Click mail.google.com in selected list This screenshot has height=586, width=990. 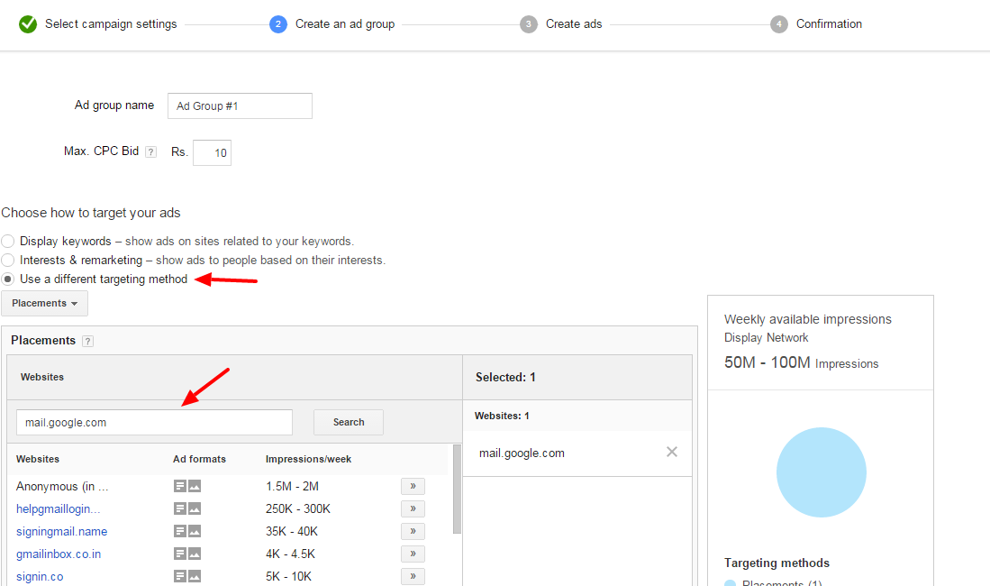522,453
